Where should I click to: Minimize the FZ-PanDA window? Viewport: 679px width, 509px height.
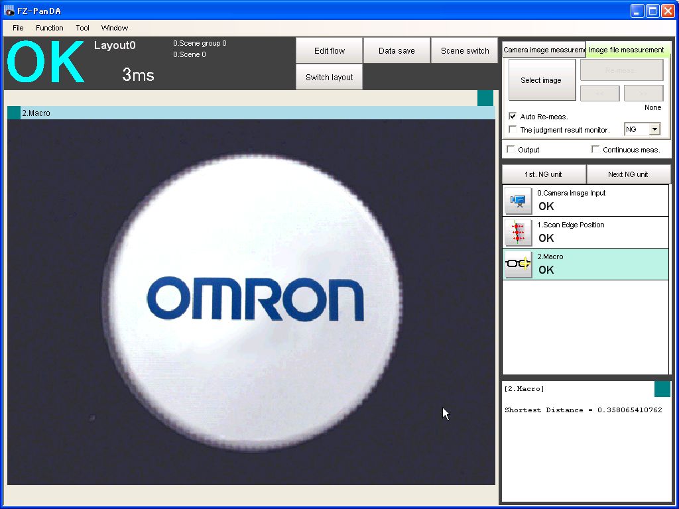pos(637,11)
